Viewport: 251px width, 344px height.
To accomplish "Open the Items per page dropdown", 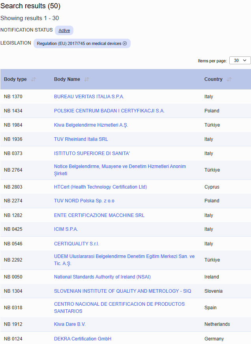I will coord(240,60).
